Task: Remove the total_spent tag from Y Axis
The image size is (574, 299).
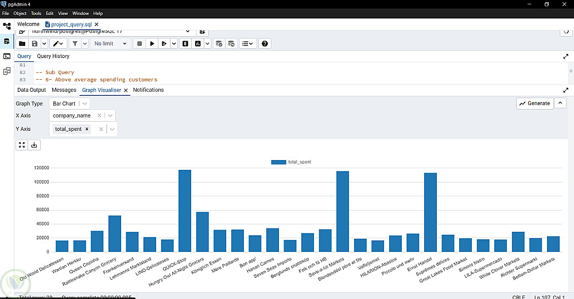Action: pos(87,129)
